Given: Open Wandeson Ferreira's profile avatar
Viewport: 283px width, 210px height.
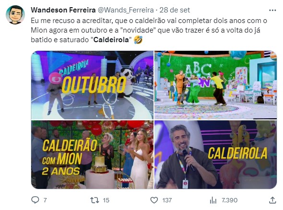Looking at the screenshot, I should click(15, 15).
